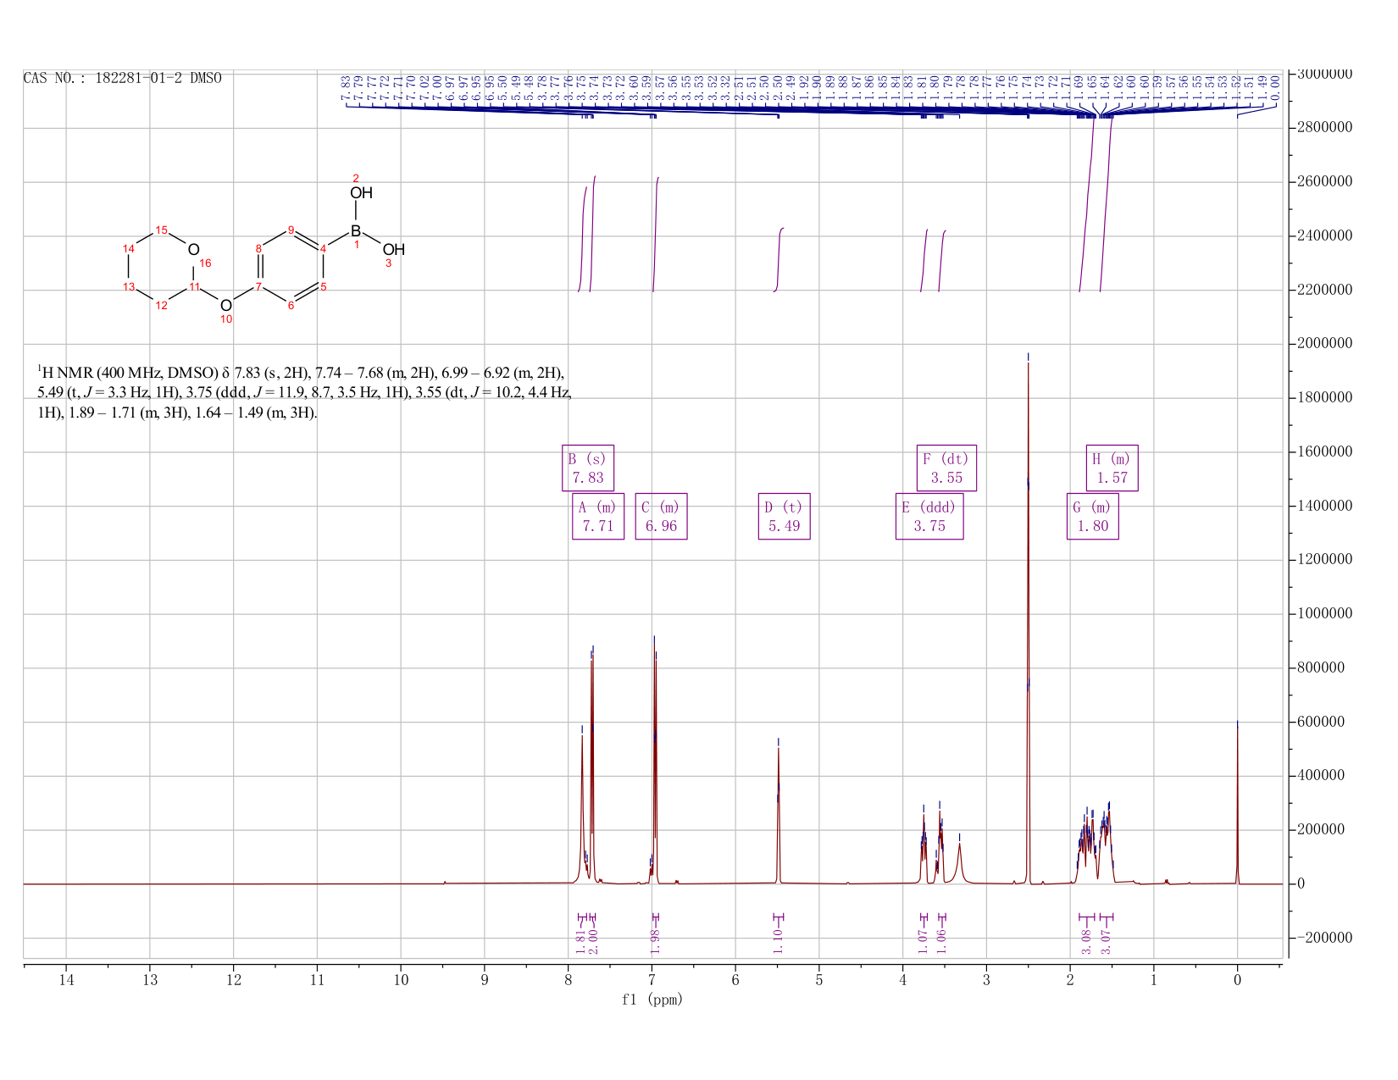
Task: Select the tall DMSO solvent peak at 2.50
Action: [1028, 618]
